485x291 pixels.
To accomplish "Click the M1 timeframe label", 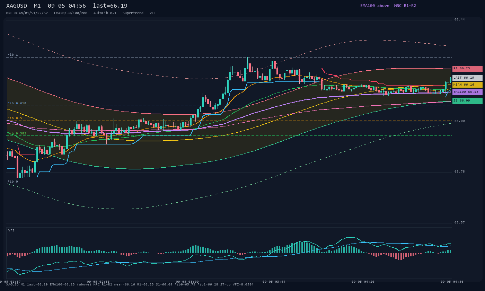I will point(37,6).
